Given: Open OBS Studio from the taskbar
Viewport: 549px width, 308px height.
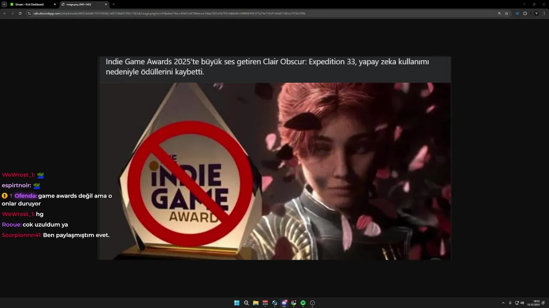Looking at the screenshot, I should click(x=312, y=303).
